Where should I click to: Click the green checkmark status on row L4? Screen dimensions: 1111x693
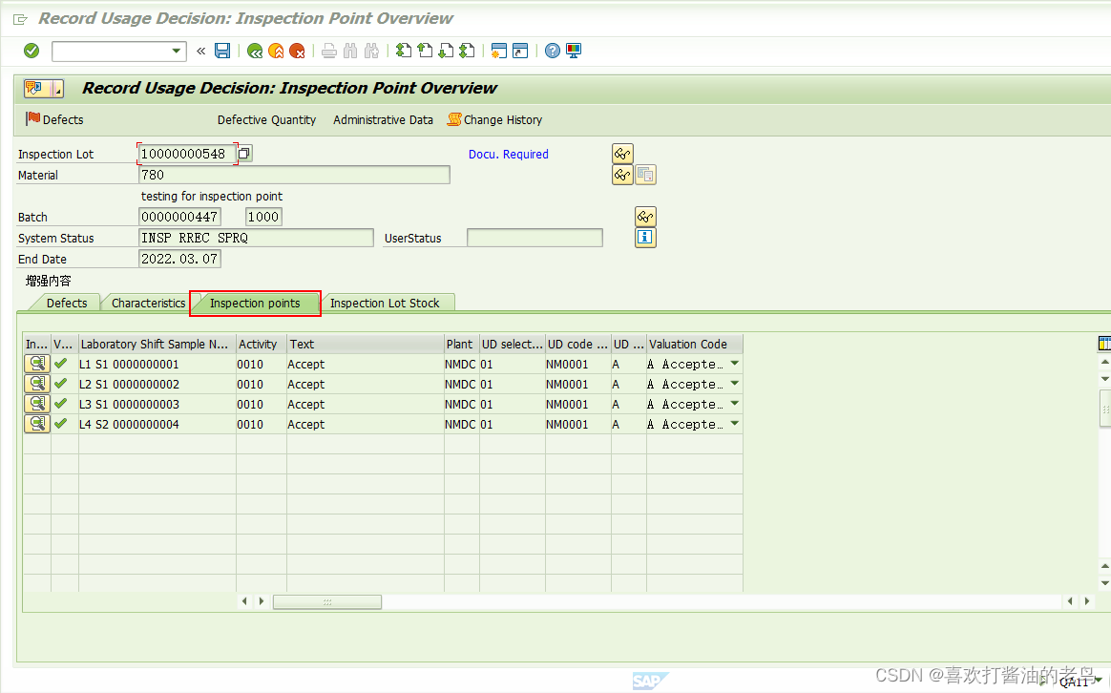pos(63,423)
